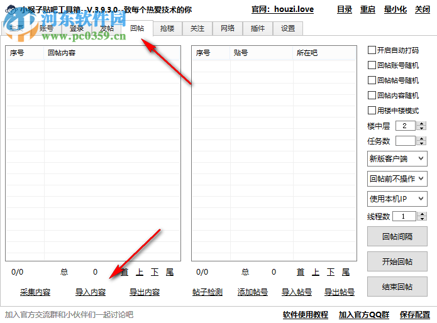
Task: Go to first page of reply content list
Action: click(124, 272)
